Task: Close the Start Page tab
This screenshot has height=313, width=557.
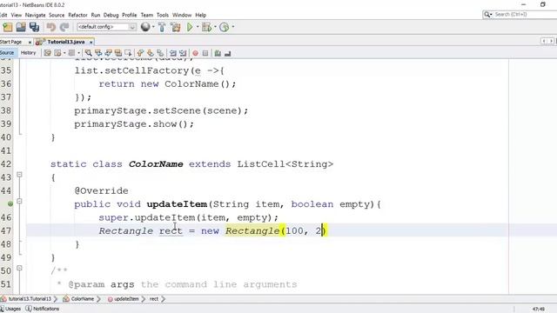Action: [30, 43]
